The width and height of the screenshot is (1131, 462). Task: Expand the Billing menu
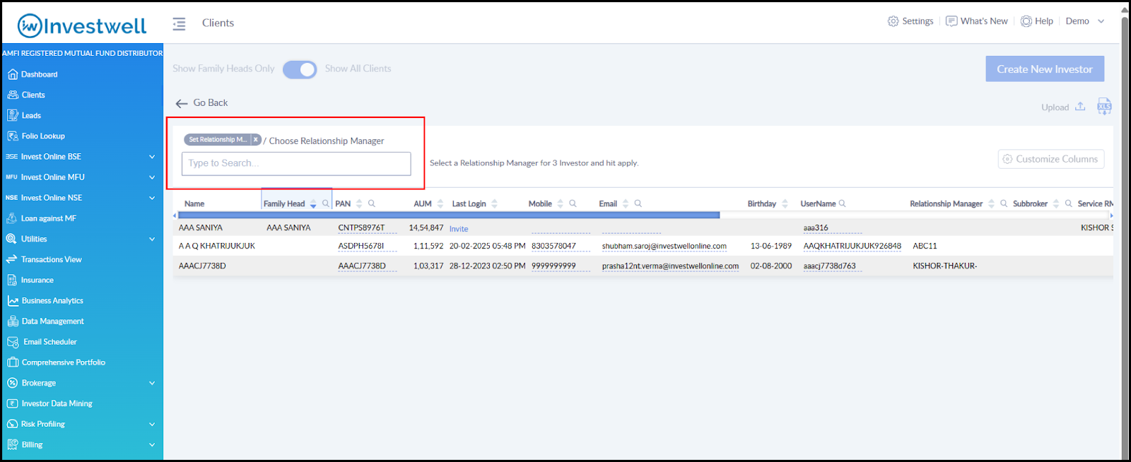[151, 444]
